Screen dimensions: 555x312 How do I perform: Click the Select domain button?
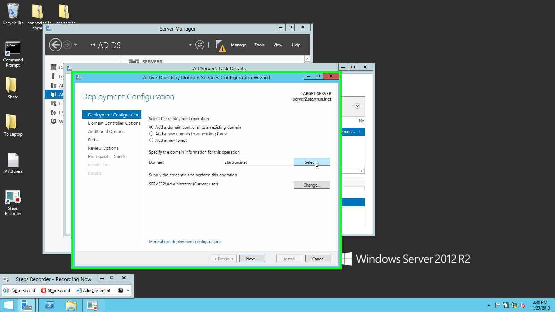click(x=311, y=162)
